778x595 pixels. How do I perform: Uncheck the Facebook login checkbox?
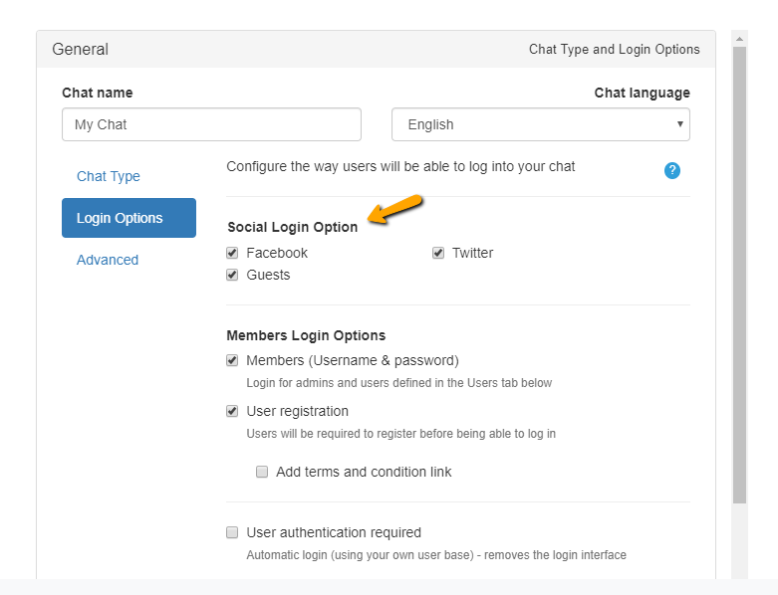coord(232,253)
